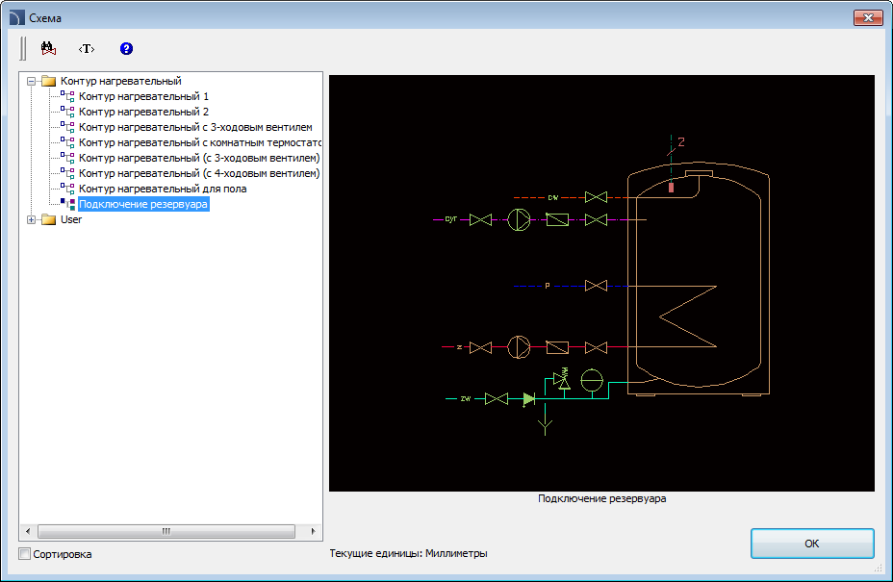The height and width of the screenshot is (582, 893).
Task: Select Контур нагревательный с 3-ходовым вентилем
Action: 195,127
